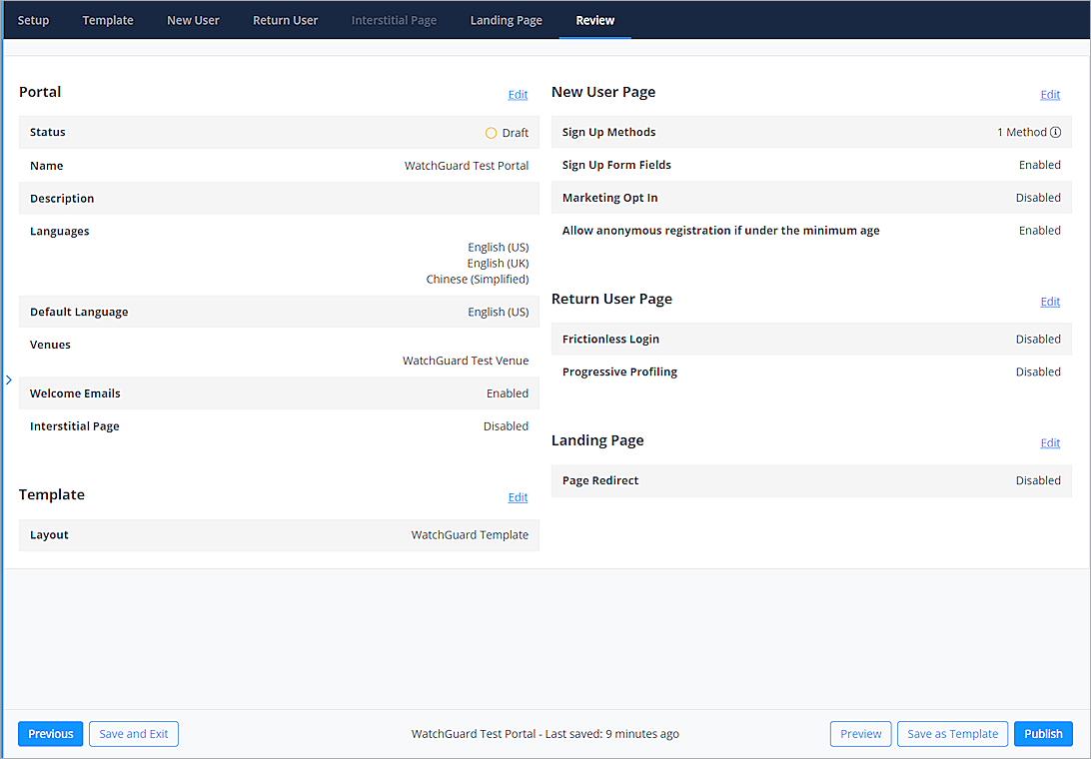Save and Exit the portal configuration

point(133,733)
